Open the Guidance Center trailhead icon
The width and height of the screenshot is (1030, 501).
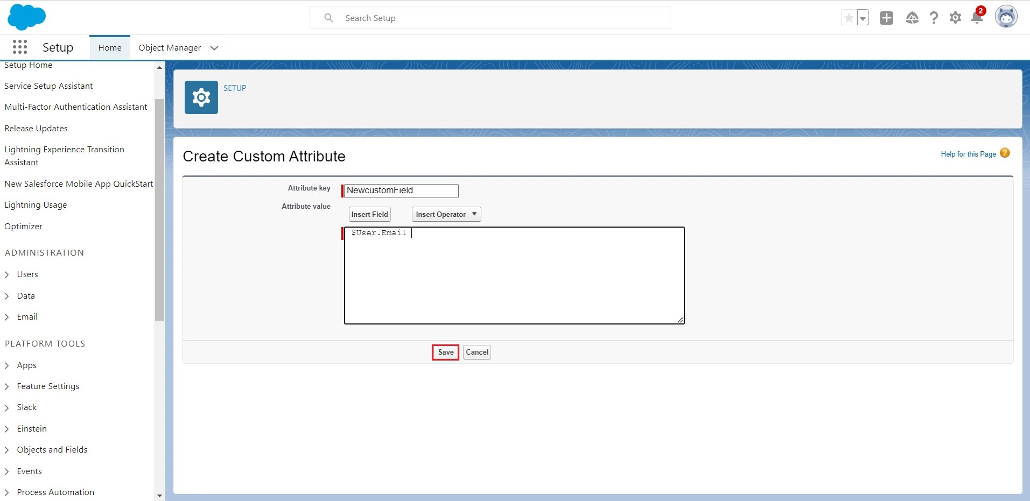[913, 17]
